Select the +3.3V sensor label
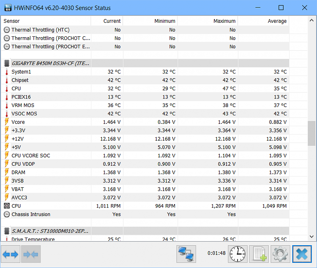Viewport: 317px width, 268px height. click(x=18, y=131)
